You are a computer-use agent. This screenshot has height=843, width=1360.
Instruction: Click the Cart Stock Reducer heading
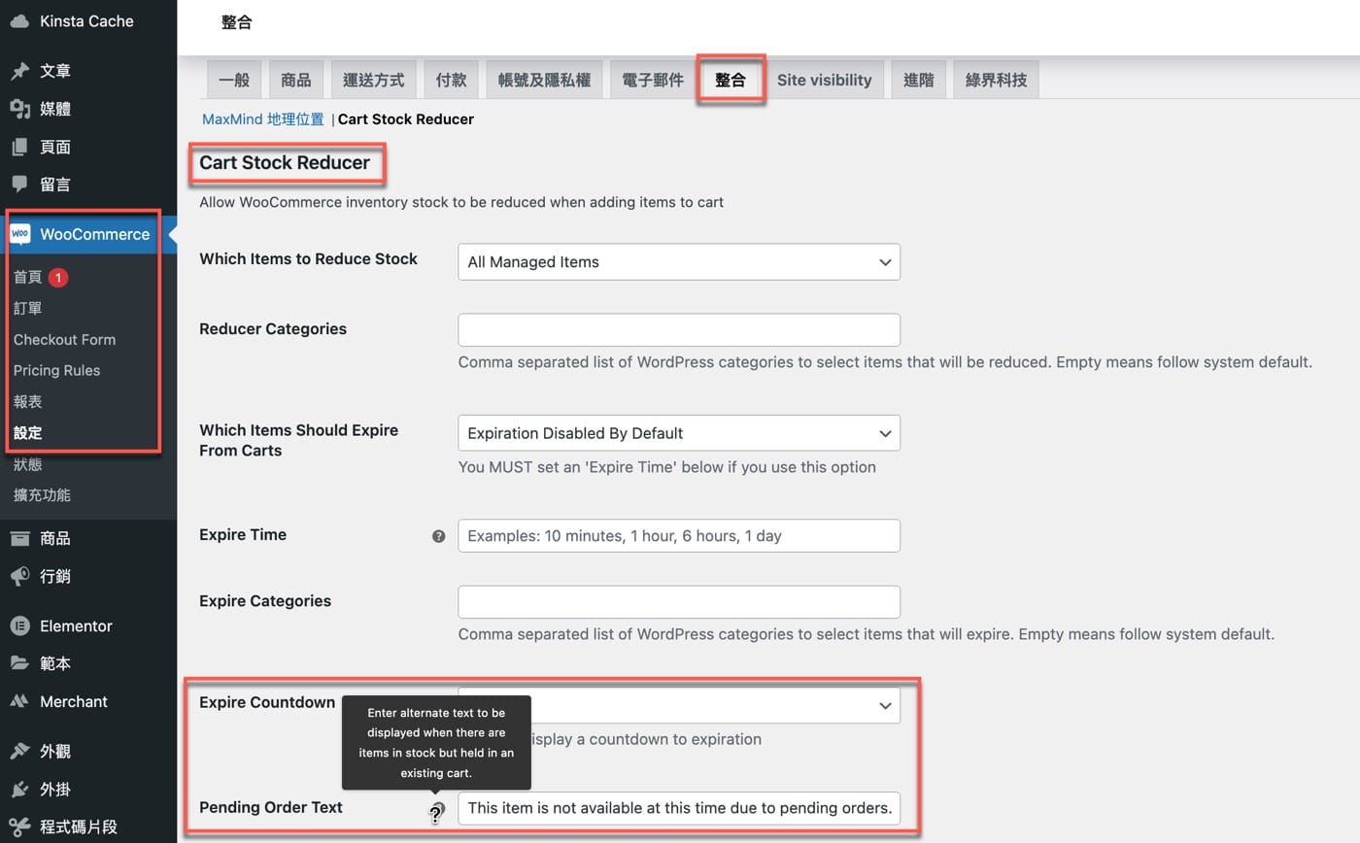pyautogui.click(x=285, y=163)
